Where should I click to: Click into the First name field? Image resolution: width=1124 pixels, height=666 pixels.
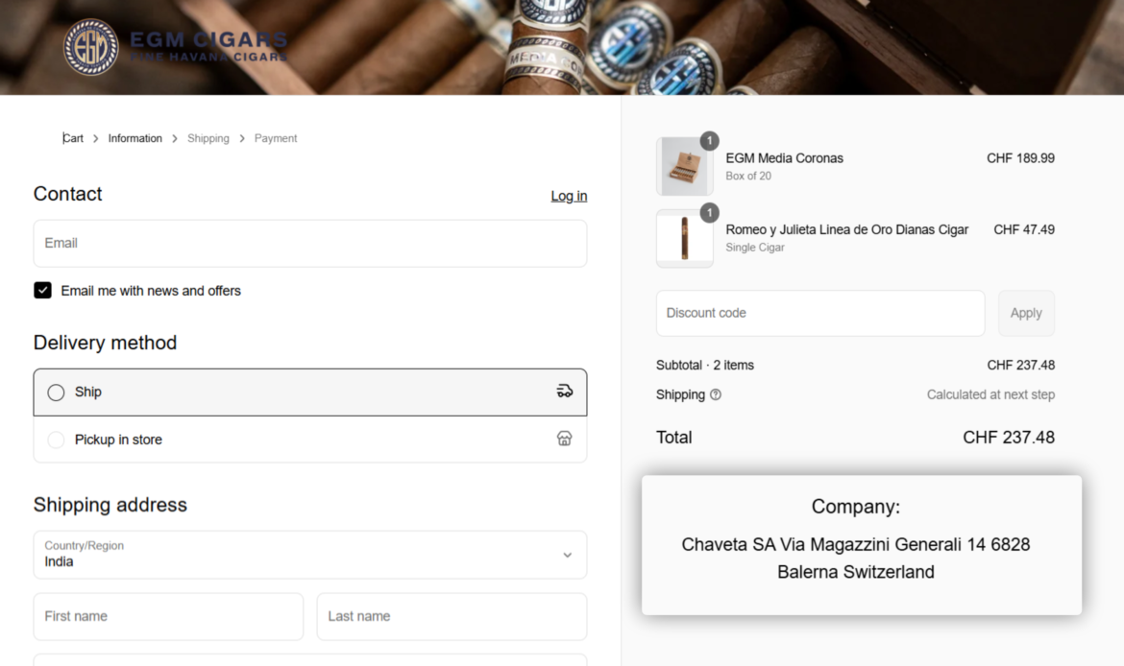point(168,617)
